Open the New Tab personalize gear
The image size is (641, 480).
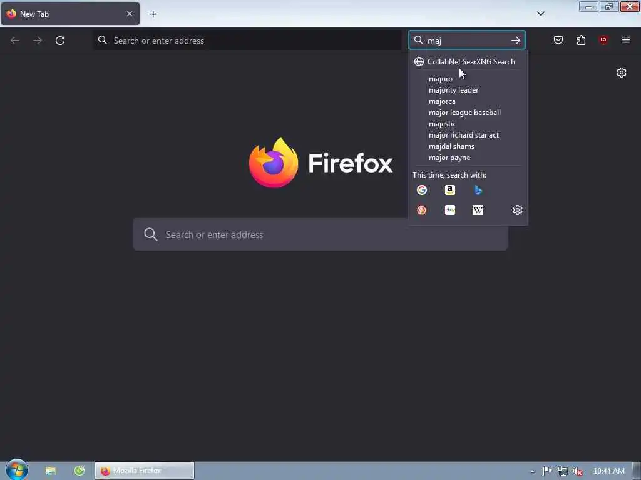622,72
